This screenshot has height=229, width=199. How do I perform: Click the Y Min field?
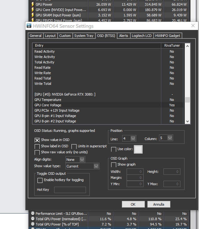pyautogui.click(x=135, y=184)
